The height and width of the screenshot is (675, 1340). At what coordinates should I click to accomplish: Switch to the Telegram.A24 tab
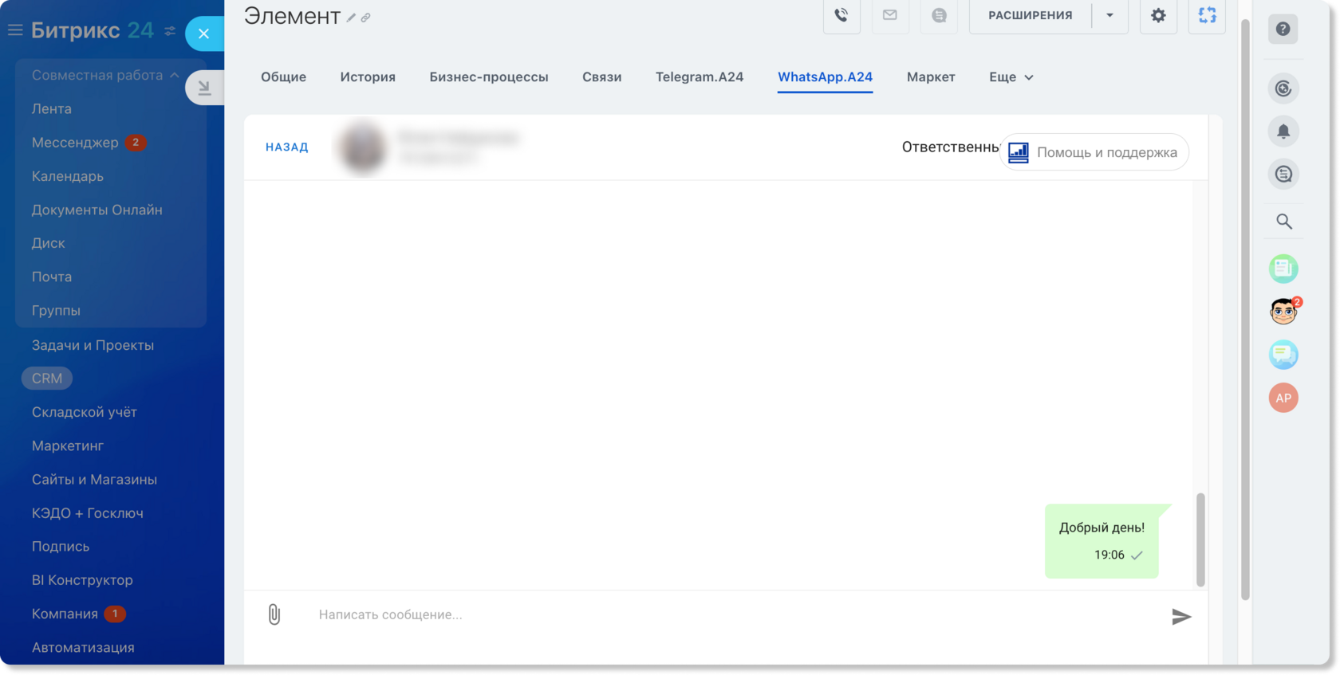pos(700,77)
